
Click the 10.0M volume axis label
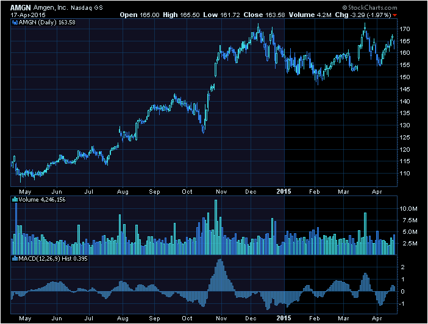point(408,209)
